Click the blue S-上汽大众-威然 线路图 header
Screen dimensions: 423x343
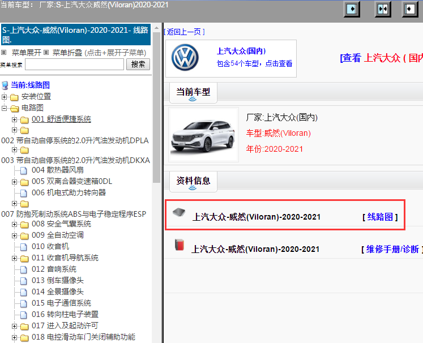76,35
